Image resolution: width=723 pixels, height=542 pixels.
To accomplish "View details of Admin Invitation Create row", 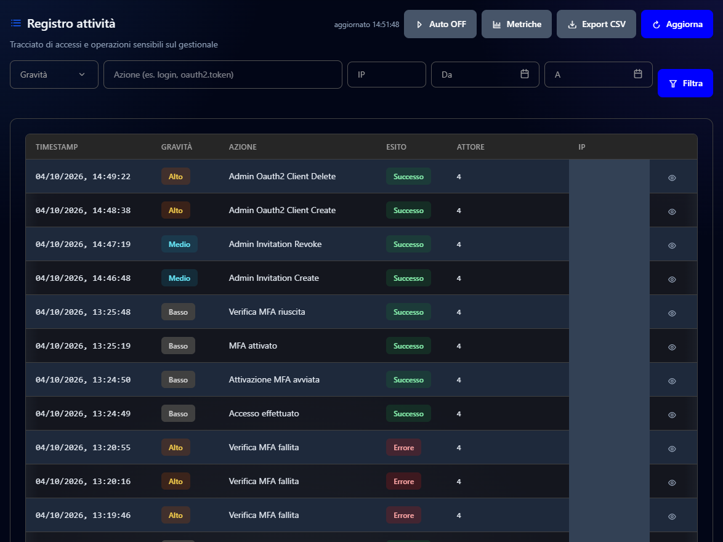I will [x=673, y=280].
